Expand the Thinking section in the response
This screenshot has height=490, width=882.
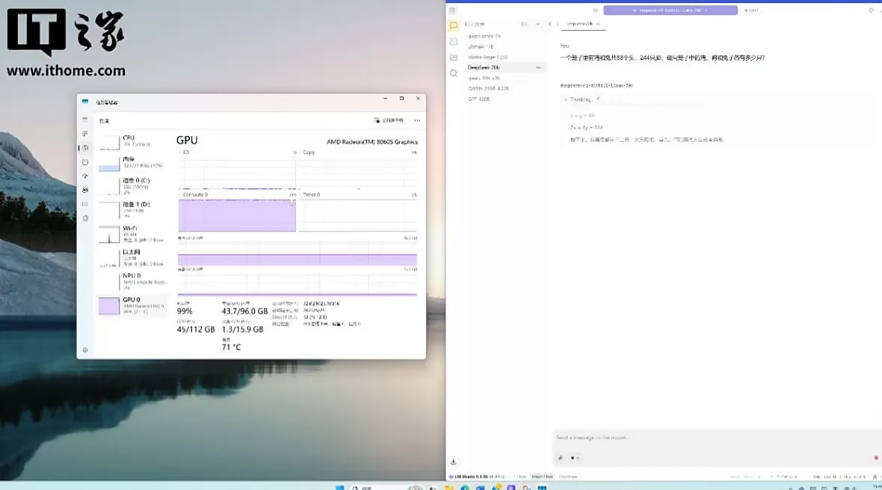coord(582,99)
